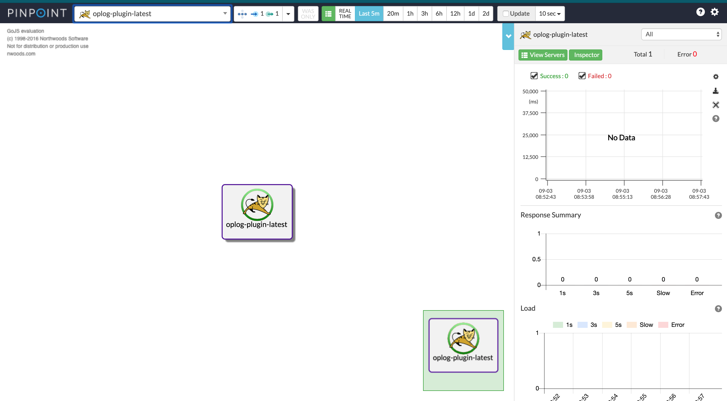
Task: Click the View Servers button
Action: [543, 55]
